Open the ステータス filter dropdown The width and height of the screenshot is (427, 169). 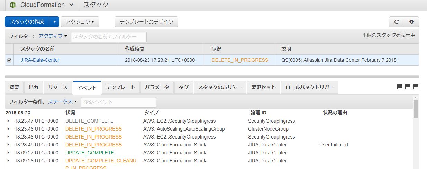point(63,102)
